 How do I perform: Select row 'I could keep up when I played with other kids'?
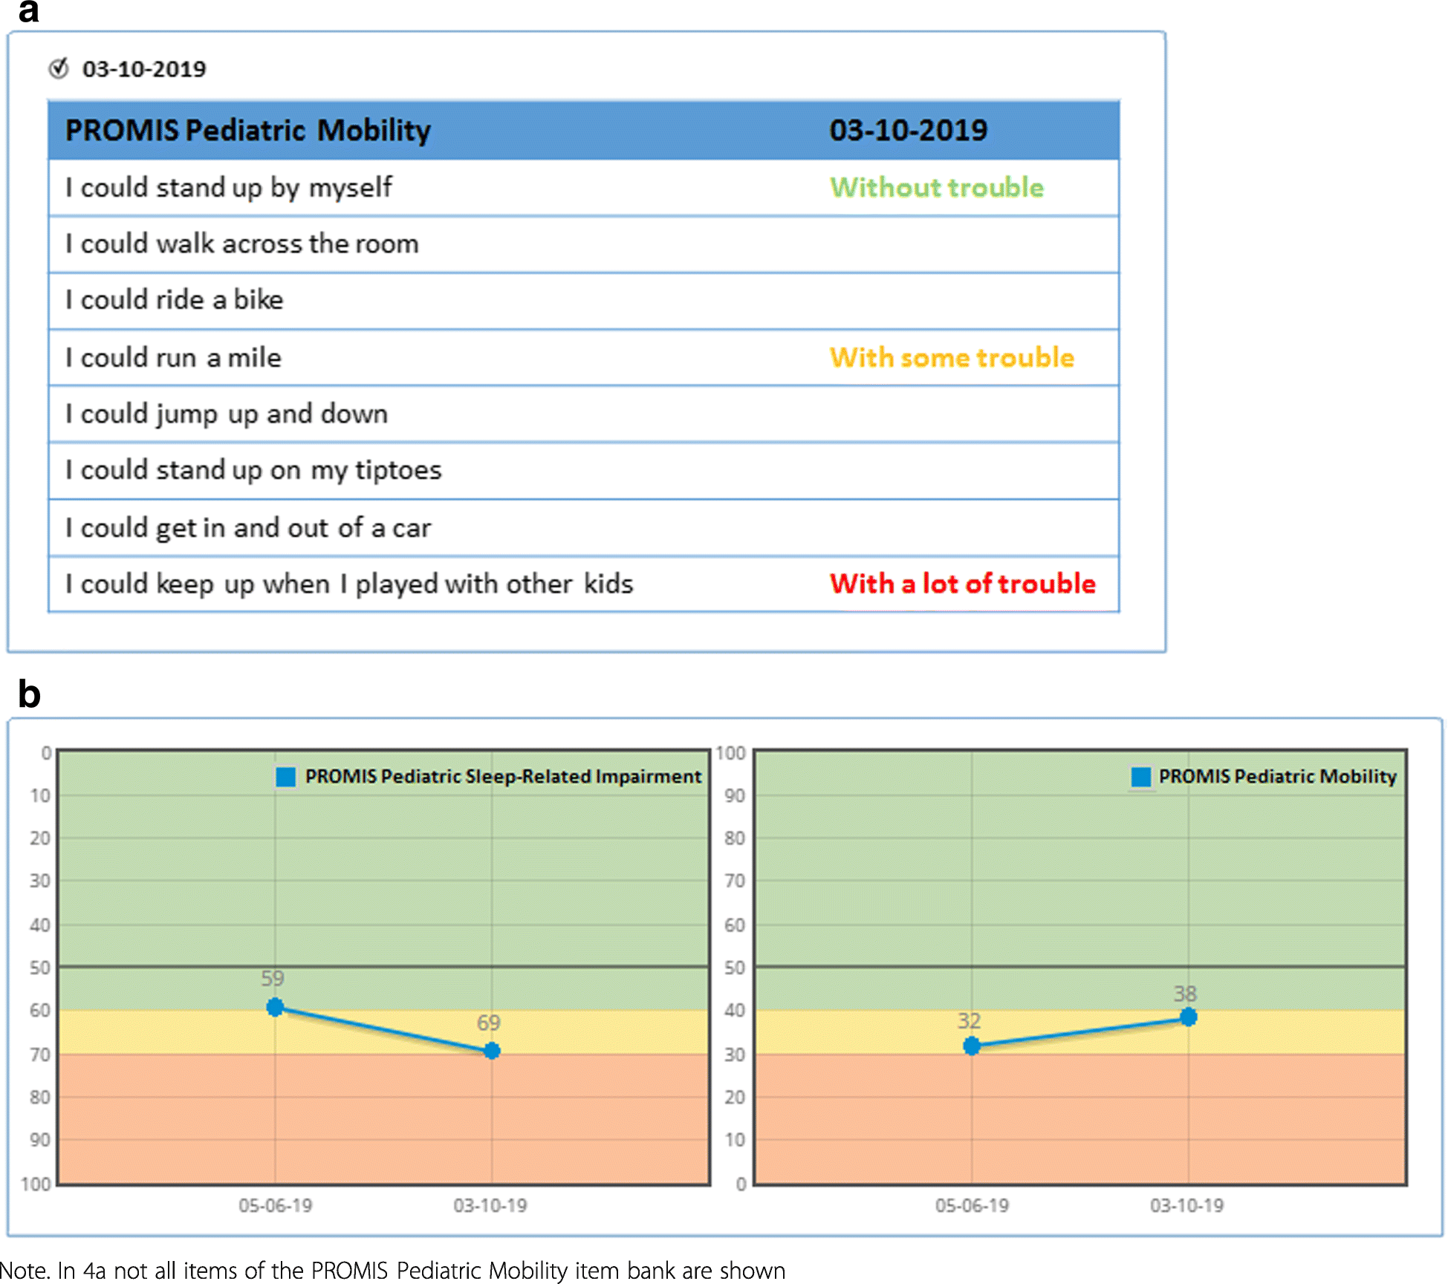point(583,584)
